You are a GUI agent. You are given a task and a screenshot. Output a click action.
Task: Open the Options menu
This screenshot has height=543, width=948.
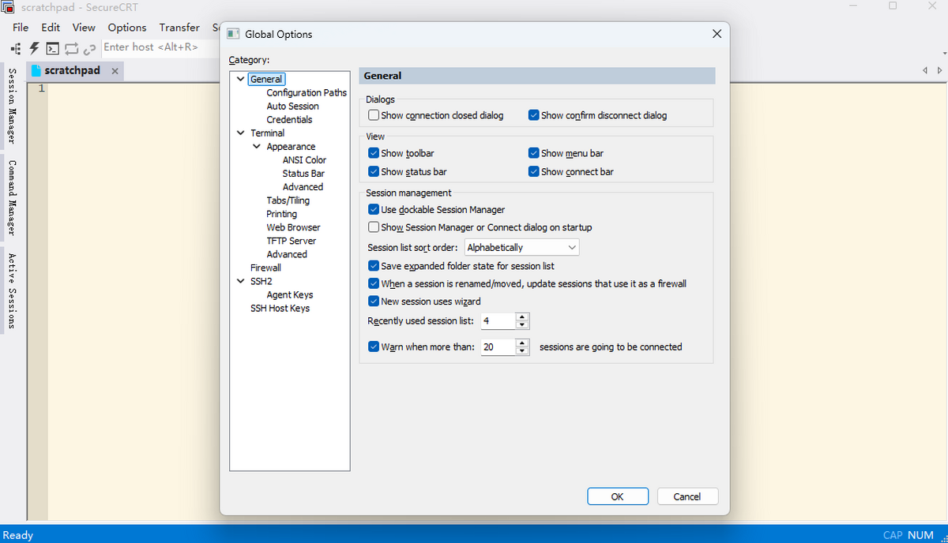pos(127,28)
